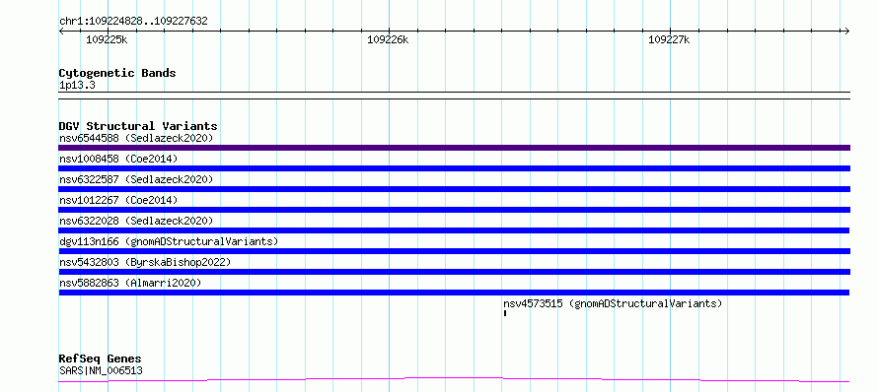
Task: Click the RefSeq Genes track title
Action: [x=100, y=359]
